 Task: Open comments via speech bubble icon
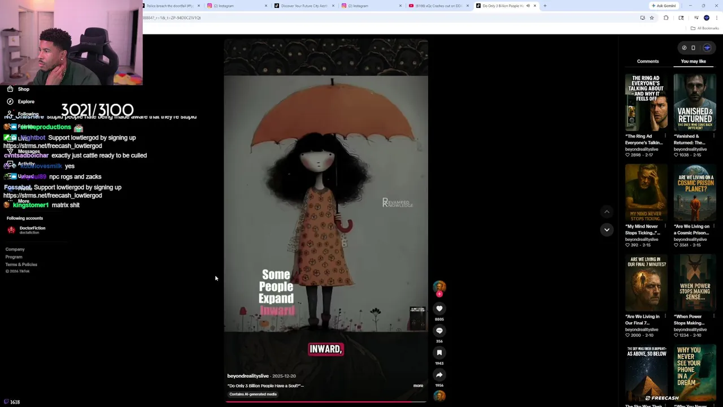[x=439, y=331]
